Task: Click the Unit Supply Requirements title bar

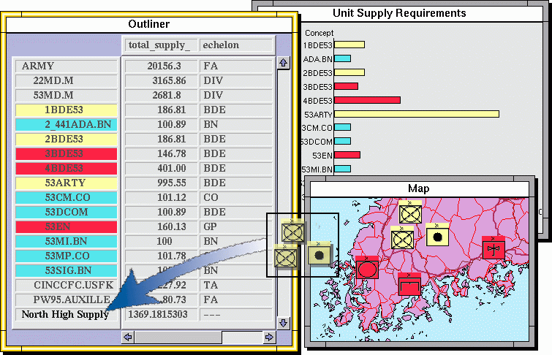Action: 399,13
